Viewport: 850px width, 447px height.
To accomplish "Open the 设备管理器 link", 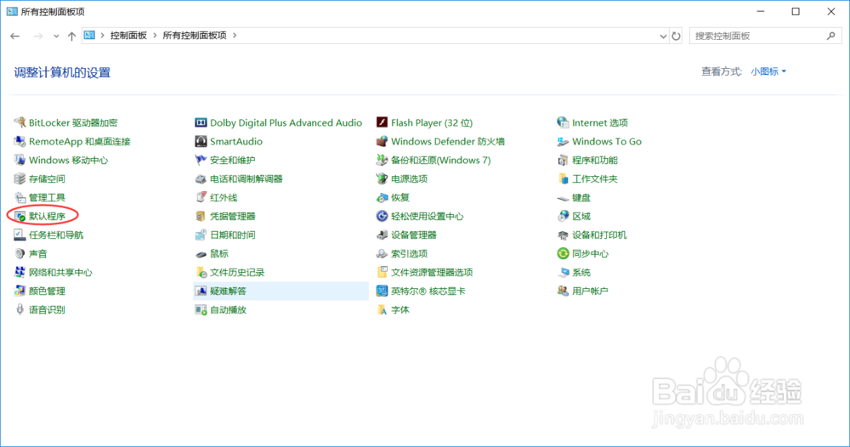I will 414,235.
